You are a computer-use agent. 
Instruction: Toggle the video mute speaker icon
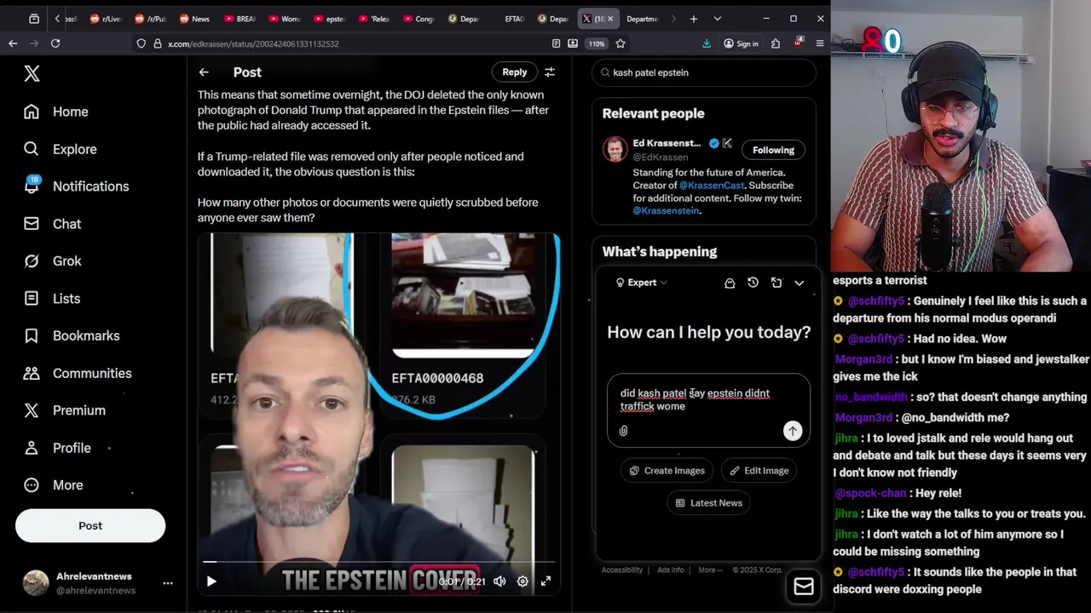pyautogui.click(x=499, y=581)
